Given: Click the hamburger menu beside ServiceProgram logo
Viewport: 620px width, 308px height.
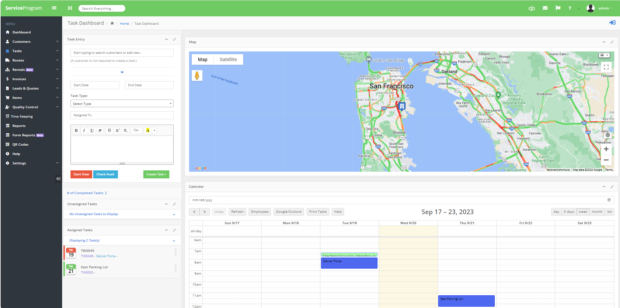Looking at the screenshot, I should click(x=54, y=8).
